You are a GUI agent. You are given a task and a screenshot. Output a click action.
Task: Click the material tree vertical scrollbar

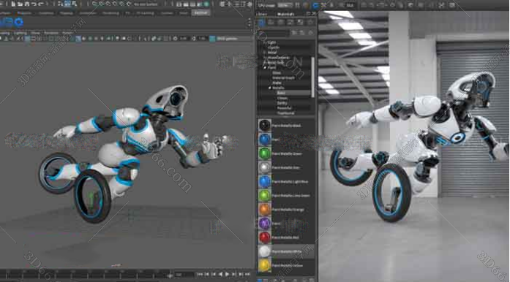click(312, 77)
